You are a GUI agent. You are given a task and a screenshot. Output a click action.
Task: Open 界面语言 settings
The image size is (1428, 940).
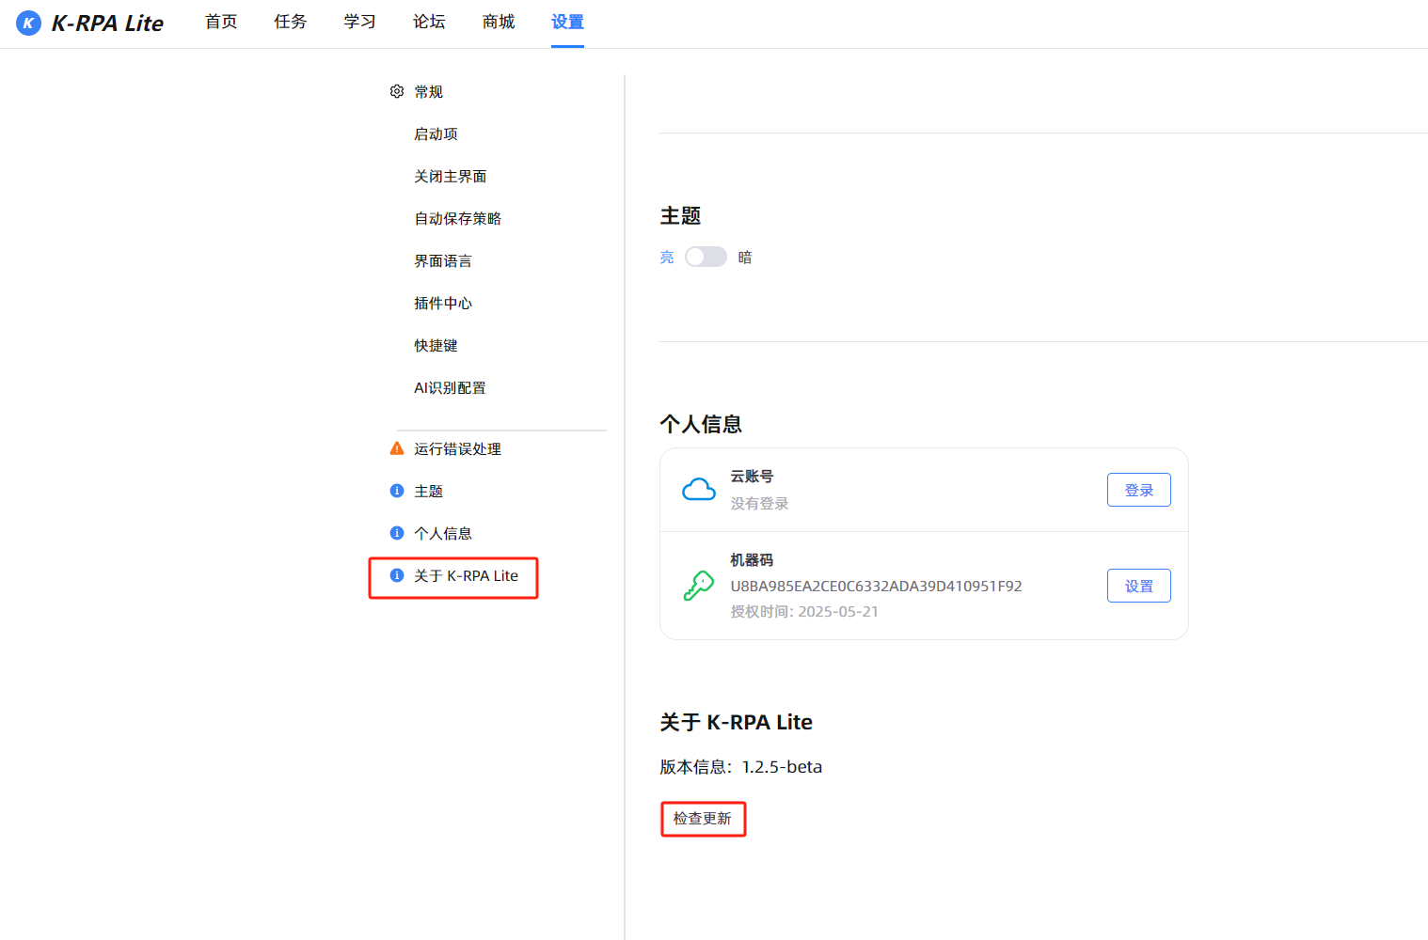[x=443, y=260]
